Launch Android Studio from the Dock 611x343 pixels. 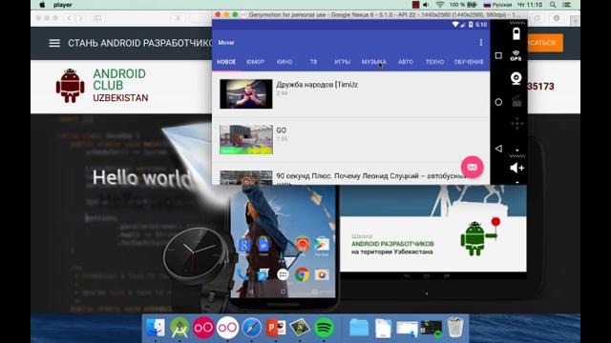point(179,328)
